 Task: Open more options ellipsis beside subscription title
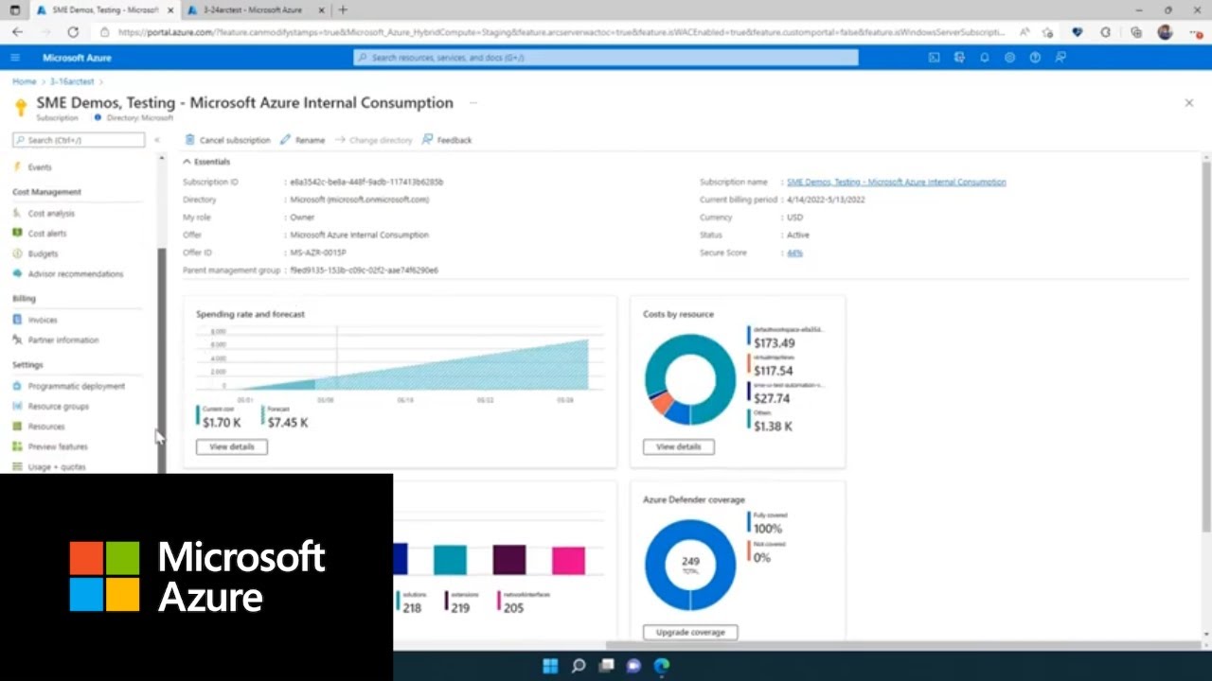point(473,102)
